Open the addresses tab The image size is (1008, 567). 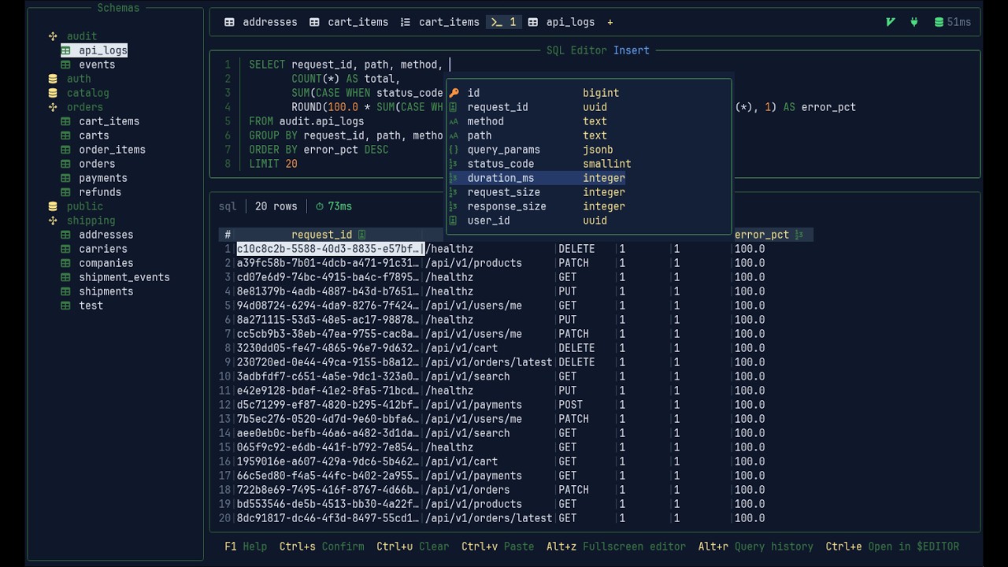coord(261,22)
